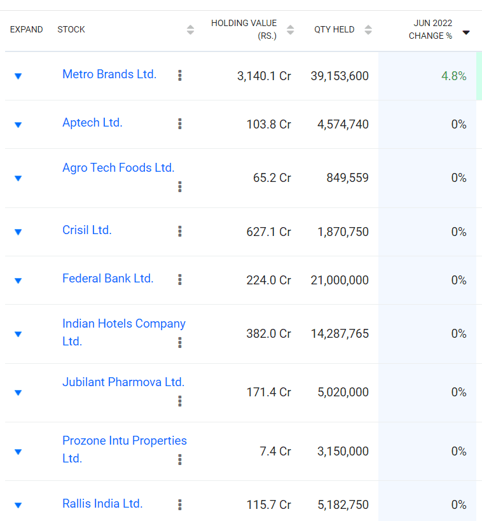Sort using the Holding Value column arrows
This screenshot has height=521, width=482.
click(x=291, y=29)
